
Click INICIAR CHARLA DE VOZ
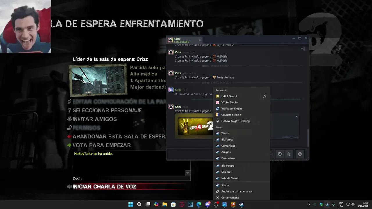click(x=104, y=187)
